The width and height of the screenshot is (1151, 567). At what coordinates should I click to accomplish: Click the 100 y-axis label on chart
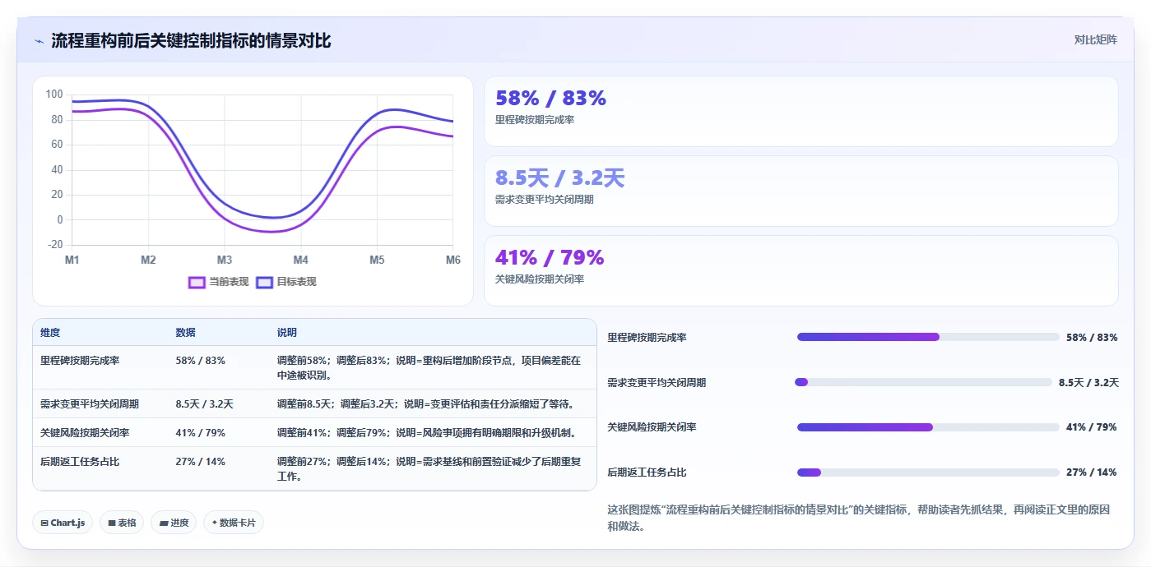tap(54, 94)
